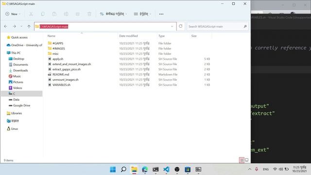
Task: Open Microsoft Edge from taskbar
Action: point(145,170)
